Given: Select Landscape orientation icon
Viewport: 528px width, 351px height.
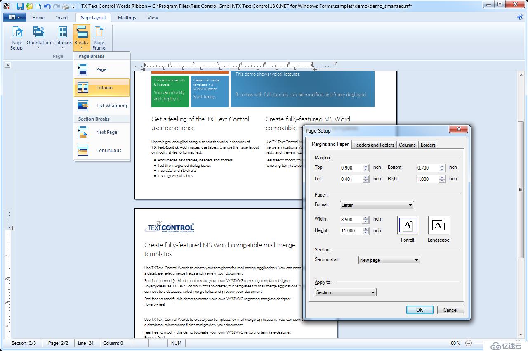Looking at the screenshot, I should [x=438, y=225].
